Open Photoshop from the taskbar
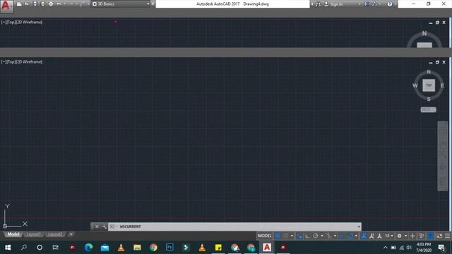 [169, 248]
